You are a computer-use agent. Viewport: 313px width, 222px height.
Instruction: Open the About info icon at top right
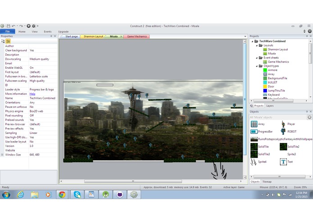click(309, 31)
